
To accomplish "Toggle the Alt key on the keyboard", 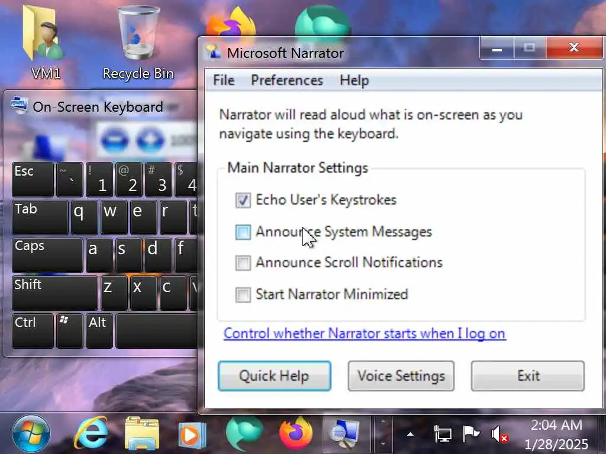I will pos(99,331).
